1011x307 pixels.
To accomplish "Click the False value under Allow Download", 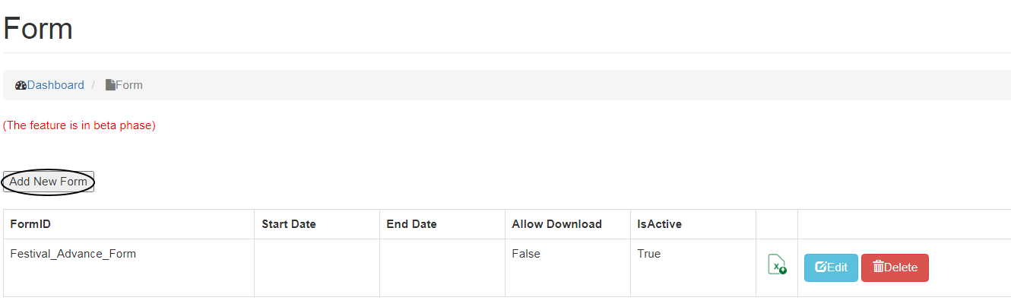I will 526,254.
